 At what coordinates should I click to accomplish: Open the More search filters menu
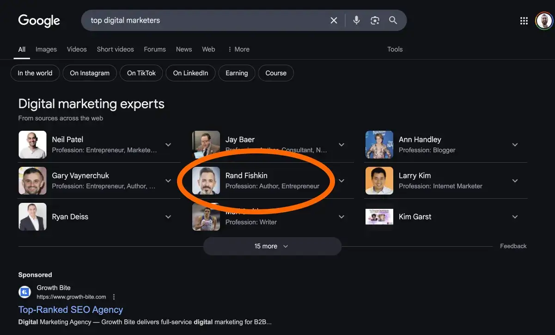point(238,49)
